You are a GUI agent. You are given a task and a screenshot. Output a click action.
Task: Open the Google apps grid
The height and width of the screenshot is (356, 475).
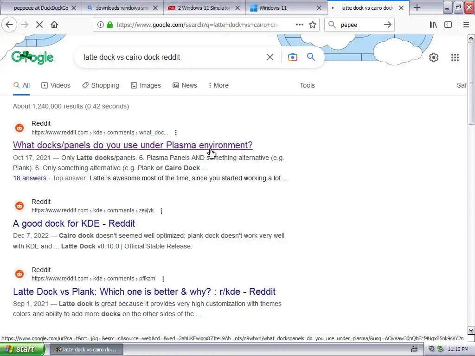(x=455, y=57)
